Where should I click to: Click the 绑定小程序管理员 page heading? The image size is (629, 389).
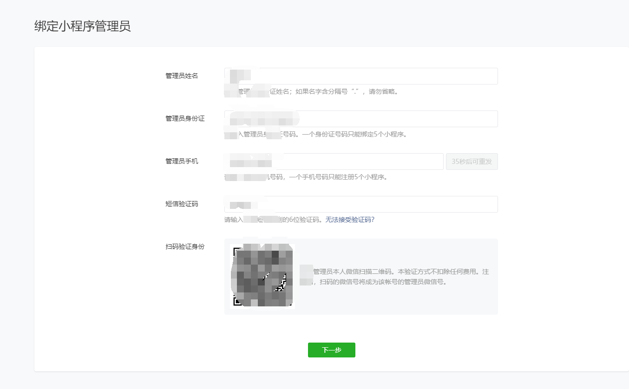[83, 26]
